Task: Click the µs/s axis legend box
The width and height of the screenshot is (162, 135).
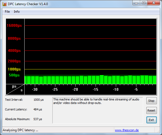Action: (x=15, y=89)
